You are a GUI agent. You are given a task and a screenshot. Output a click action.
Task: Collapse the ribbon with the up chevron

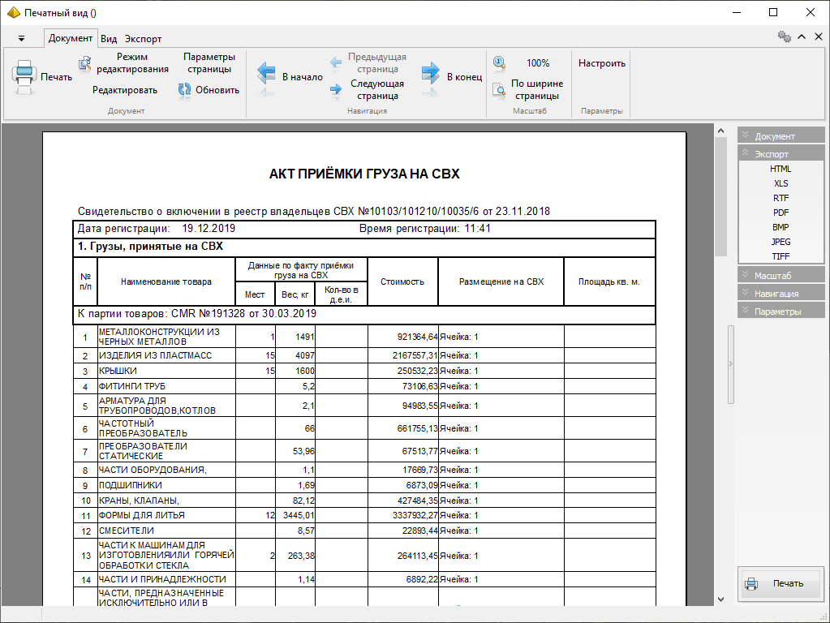pos(802,37)
